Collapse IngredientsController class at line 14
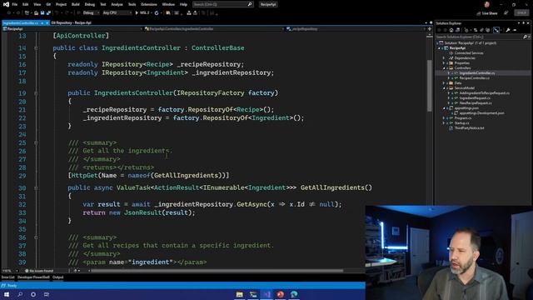 pyautogui.click(x=36, y=48)
